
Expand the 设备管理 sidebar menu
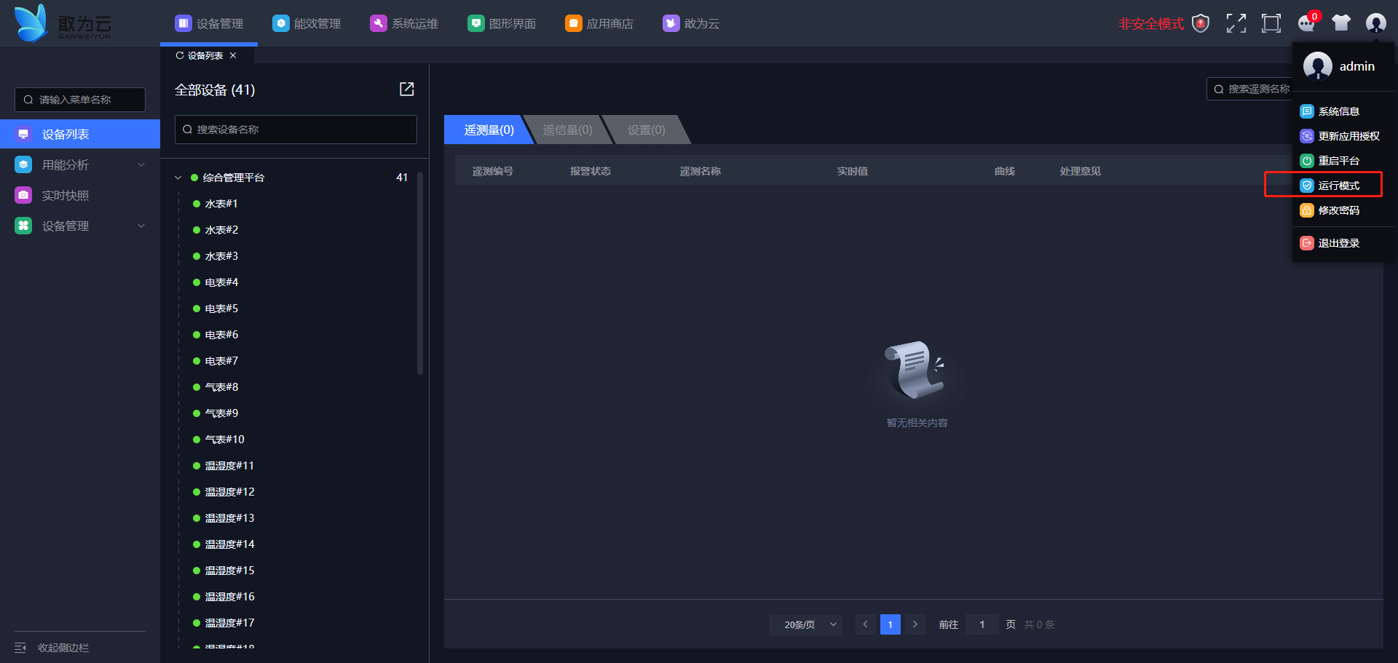click(80, 226)
